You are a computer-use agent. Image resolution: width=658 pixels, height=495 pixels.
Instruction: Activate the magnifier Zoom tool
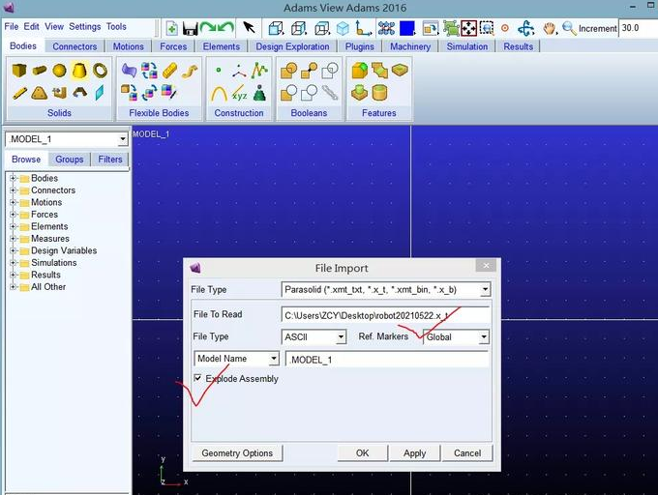coord(569,28)
